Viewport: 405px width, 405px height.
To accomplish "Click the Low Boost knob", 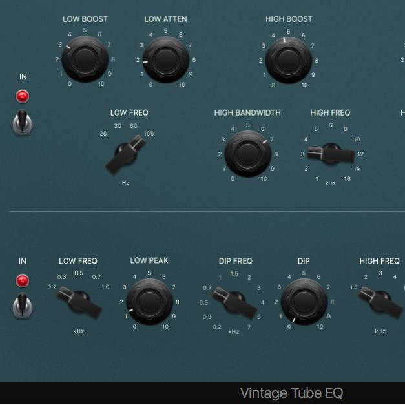I will pos(85,59).
